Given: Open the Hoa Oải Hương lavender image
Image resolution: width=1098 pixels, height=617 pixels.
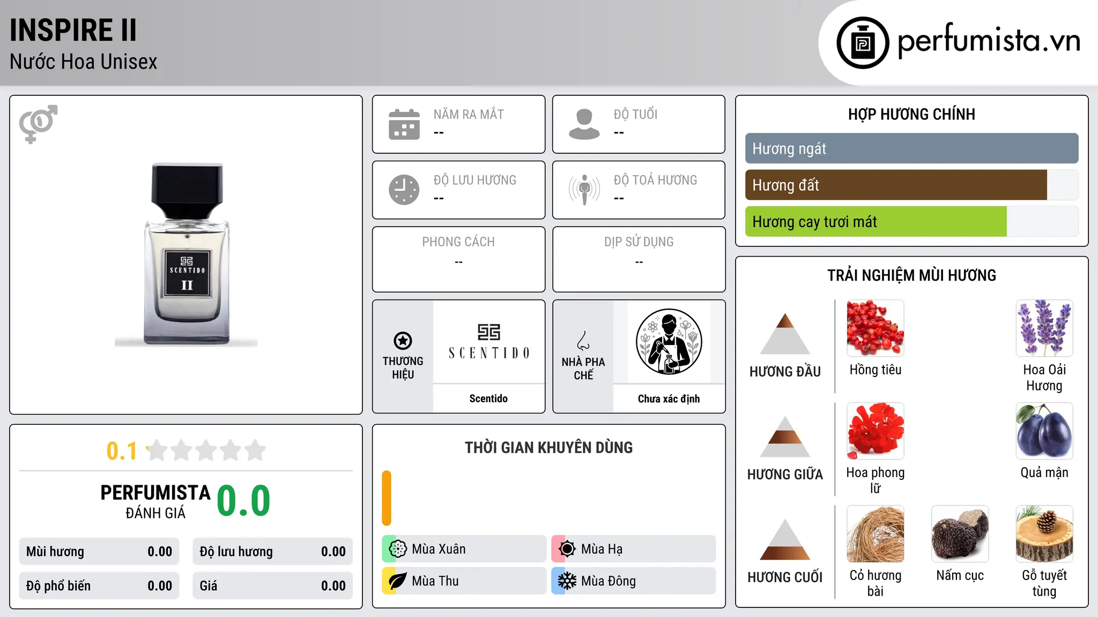Looking at the screenshot, I should tap(1044, 328).
